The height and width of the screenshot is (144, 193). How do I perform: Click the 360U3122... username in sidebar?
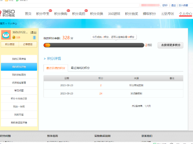(20, 32)
